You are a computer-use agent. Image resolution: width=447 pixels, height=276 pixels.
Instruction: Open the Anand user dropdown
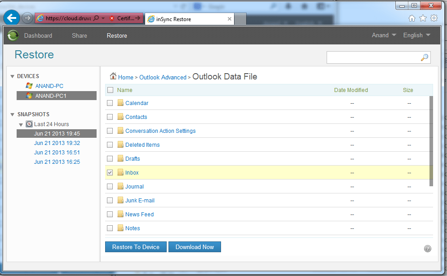coord(384,35)
